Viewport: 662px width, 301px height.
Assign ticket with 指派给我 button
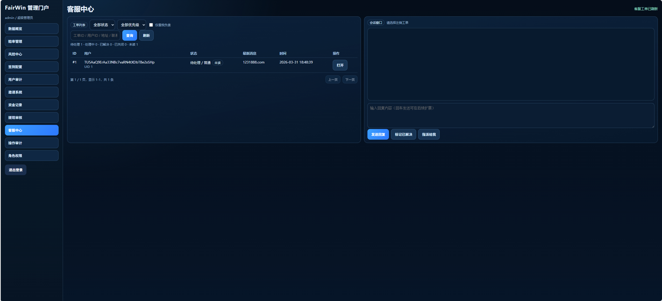[x=429, y=134]
